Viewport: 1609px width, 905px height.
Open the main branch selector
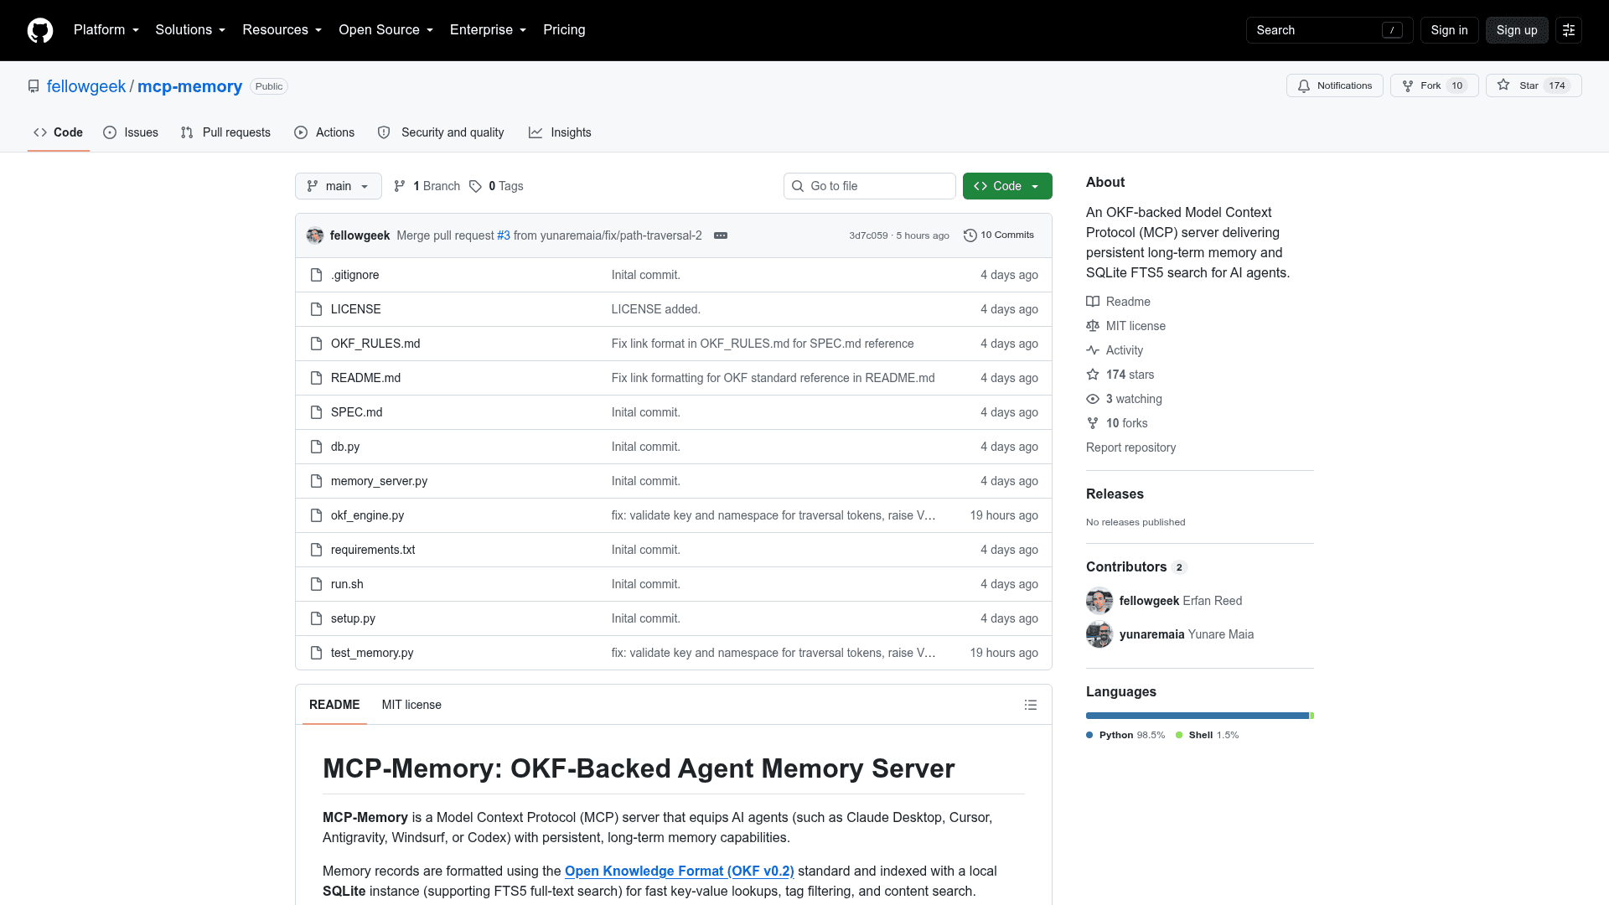pyautogui.click(x=339, y=186)
